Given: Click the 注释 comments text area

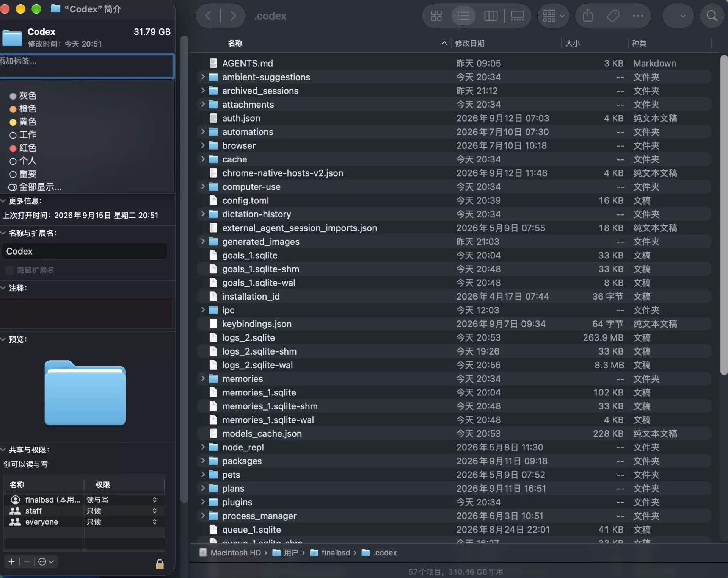Looking at the screenshot, I should [x=86, y=313].
